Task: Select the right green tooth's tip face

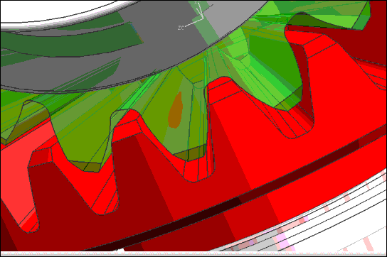Action: tap(288, 101)
